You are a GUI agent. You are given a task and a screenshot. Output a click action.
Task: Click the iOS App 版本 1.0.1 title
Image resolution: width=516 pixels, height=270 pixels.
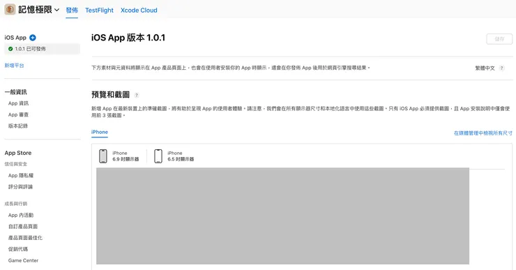(x=128, y=38)
